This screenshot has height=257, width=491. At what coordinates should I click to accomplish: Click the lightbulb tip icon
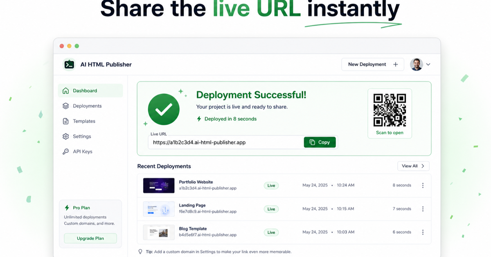(x=140, y=252)
